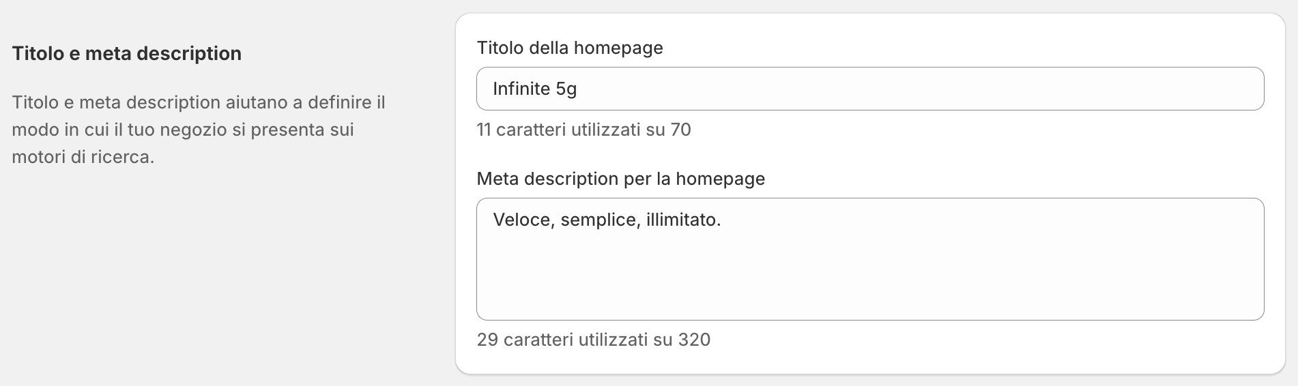The width and height of the screenshot is (1298, 386).
Task: Click the Titolo della homepage input field
Action: (869, 89)
